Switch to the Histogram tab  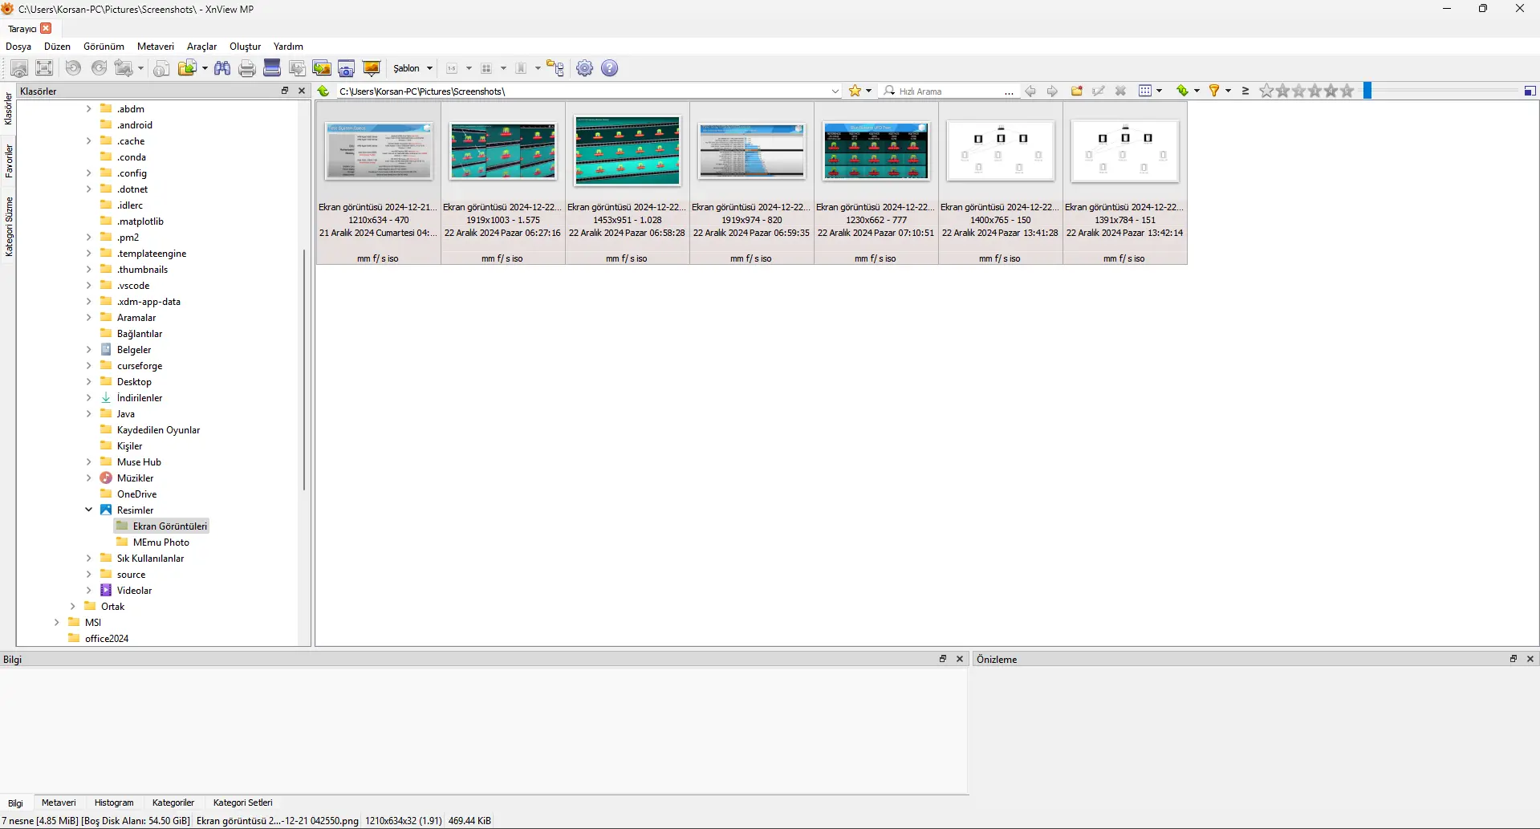[x=114, y=803]
